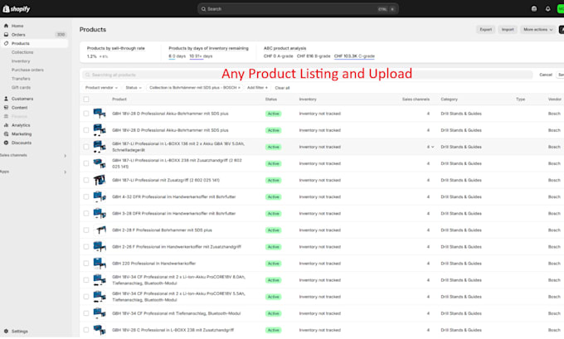Screen dimensions: 564x339
Task: Go to Gift cards in sidebar
Action: click(x=21, y=87)
